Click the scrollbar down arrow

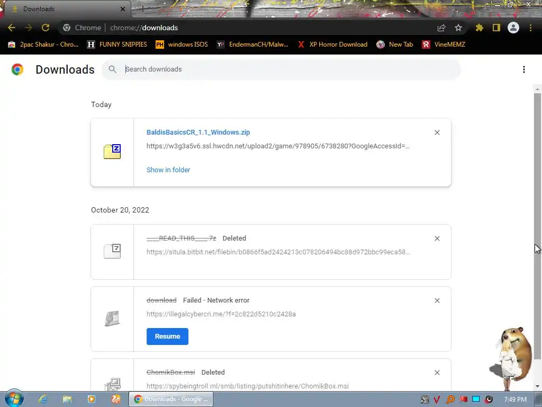coord(537,386)
